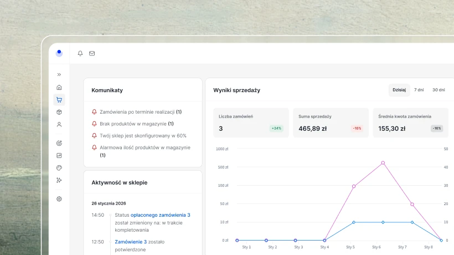Click the 'Liczba zamówień' stat card

[251, 123]
